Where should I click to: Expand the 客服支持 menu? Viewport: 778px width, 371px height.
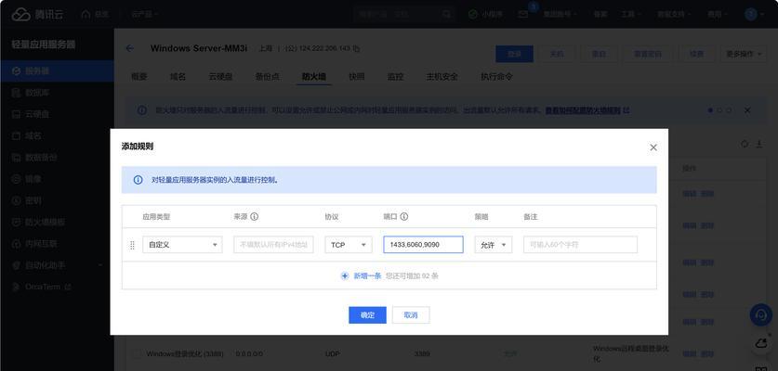click(674, 14)
